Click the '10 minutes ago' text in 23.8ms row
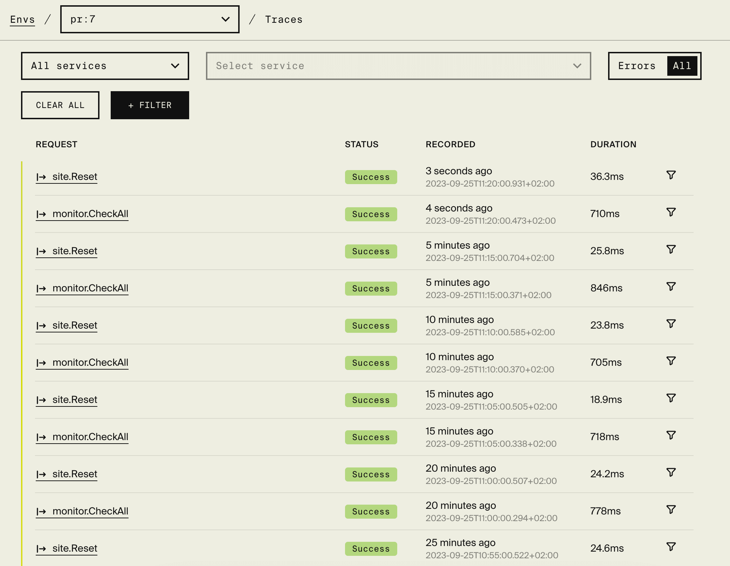Screen dimensions: 730x566 (x=460, y=320)
